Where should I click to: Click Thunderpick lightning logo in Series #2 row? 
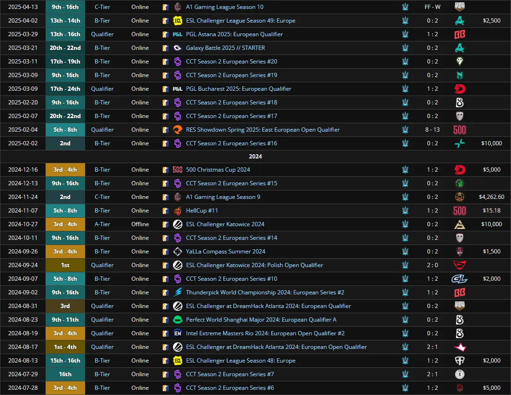click(178, 292)
